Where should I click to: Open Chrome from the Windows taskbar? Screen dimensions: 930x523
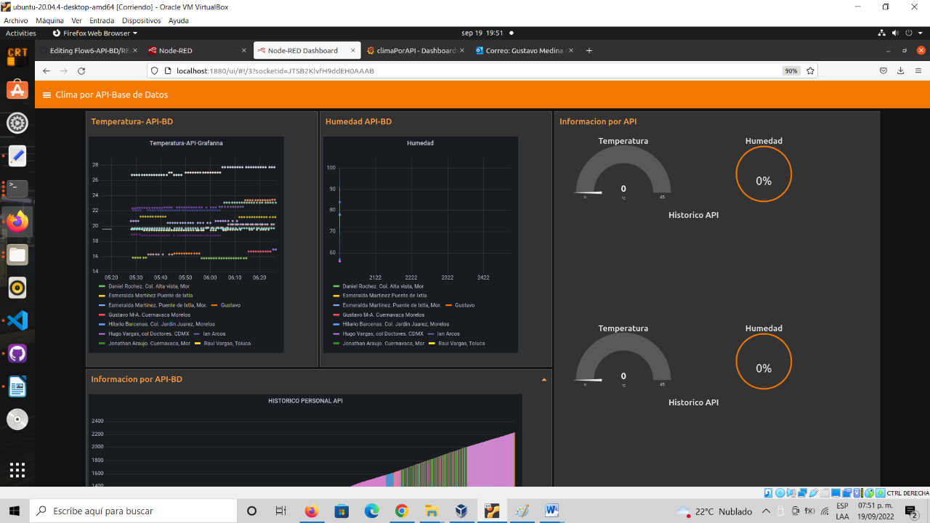coord(402,511)
